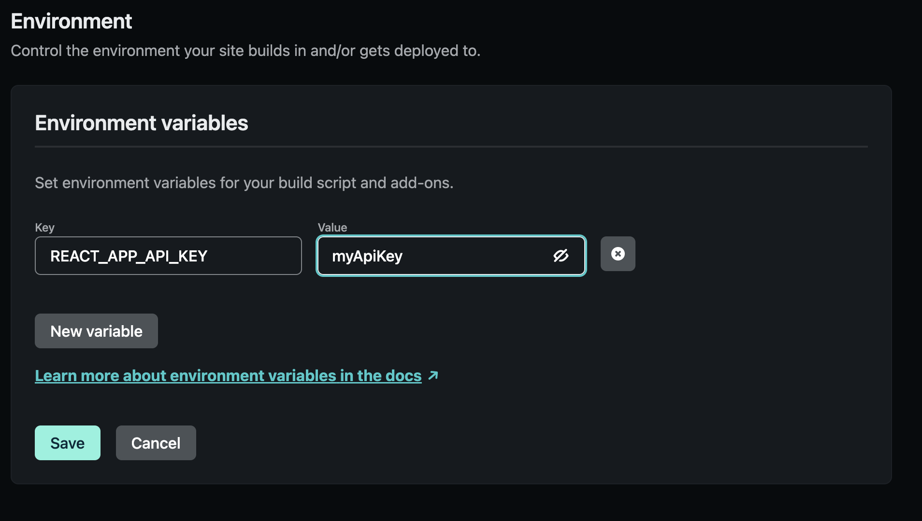Add another environment variable
The width and height of the screenshot is (922, 521).
96,331
